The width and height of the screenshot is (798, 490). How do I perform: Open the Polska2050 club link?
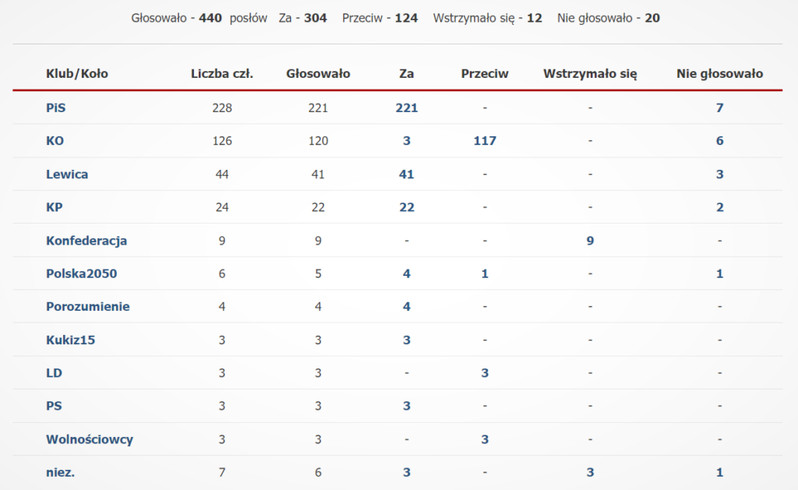[81, 273]
